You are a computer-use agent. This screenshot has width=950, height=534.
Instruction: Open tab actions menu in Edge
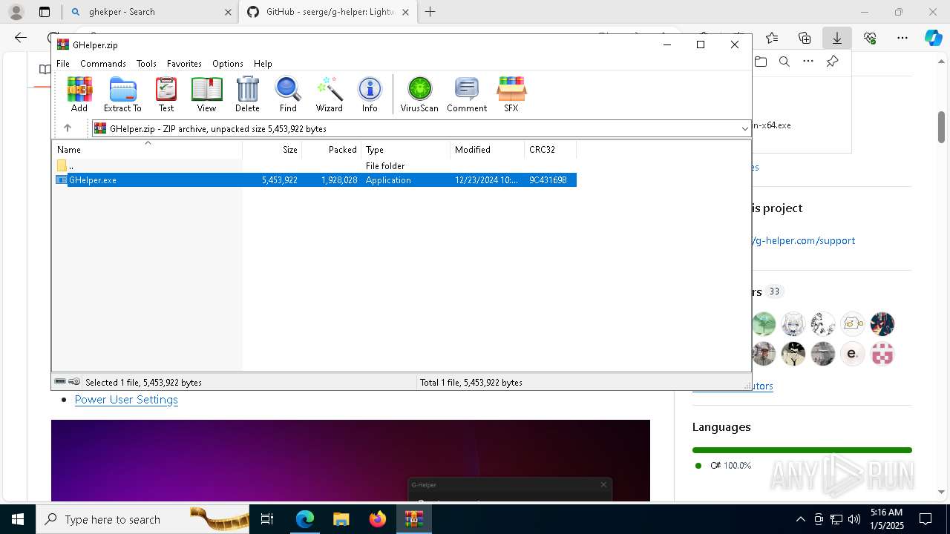pos(45,12)
